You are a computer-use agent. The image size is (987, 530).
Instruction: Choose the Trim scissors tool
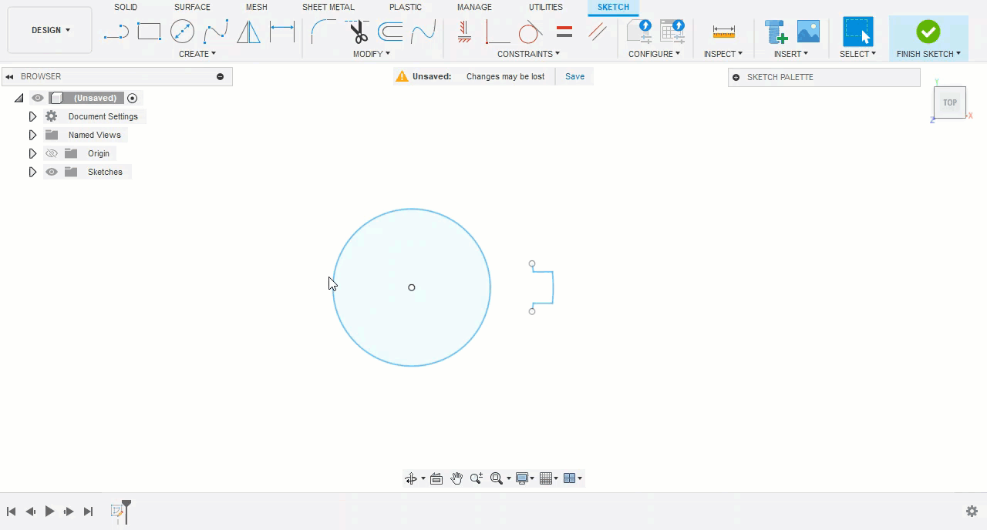tap(359, 32)
